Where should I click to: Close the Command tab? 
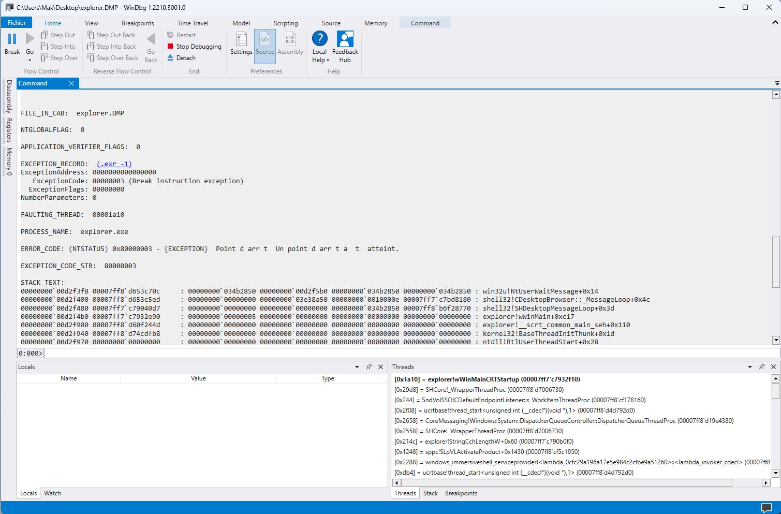pyautogui.click(x=71, y=83)
